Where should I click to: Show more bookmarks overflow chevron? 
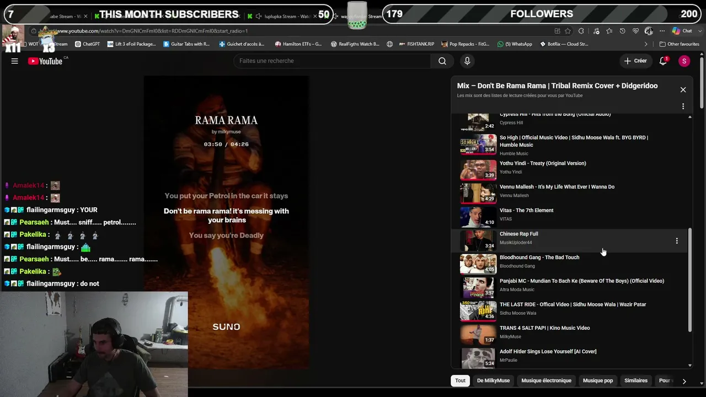point(646,44)
